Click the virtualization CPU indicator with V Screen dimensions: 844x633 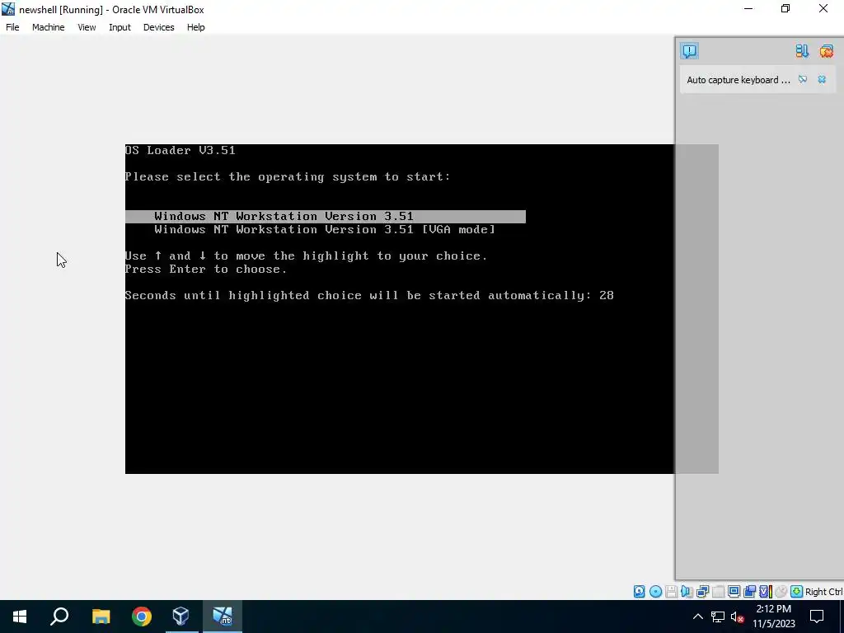coord(766,592)
